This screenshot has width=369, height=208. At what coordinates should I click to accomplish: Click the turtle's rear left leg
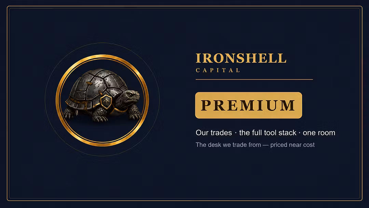[69, 113]
